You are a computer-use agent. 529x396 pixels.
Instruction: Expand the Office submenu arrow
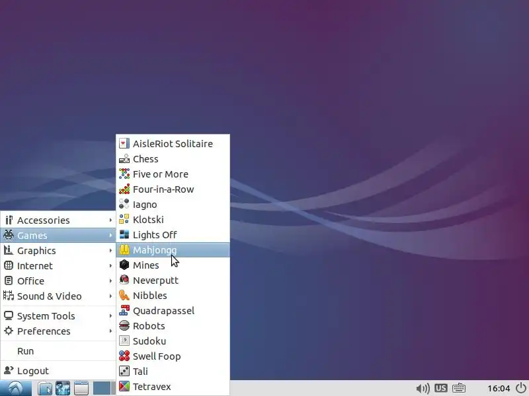click(x=110, y=280)
